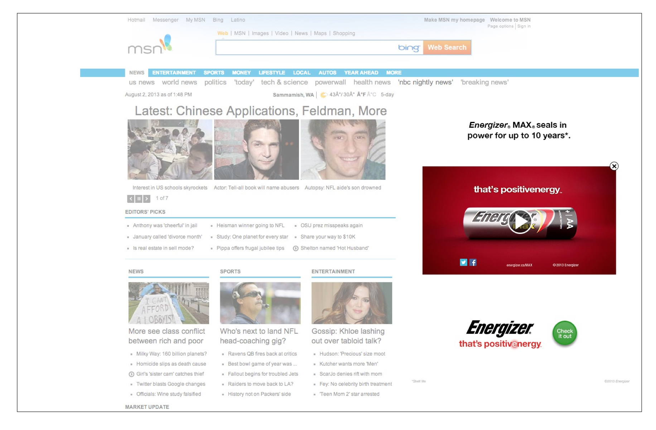Viewport: 656px width, 430px height.
Task: Open the LIFESTYLE navigation tab
Action: pyautogui.click(x=272, y=73)
